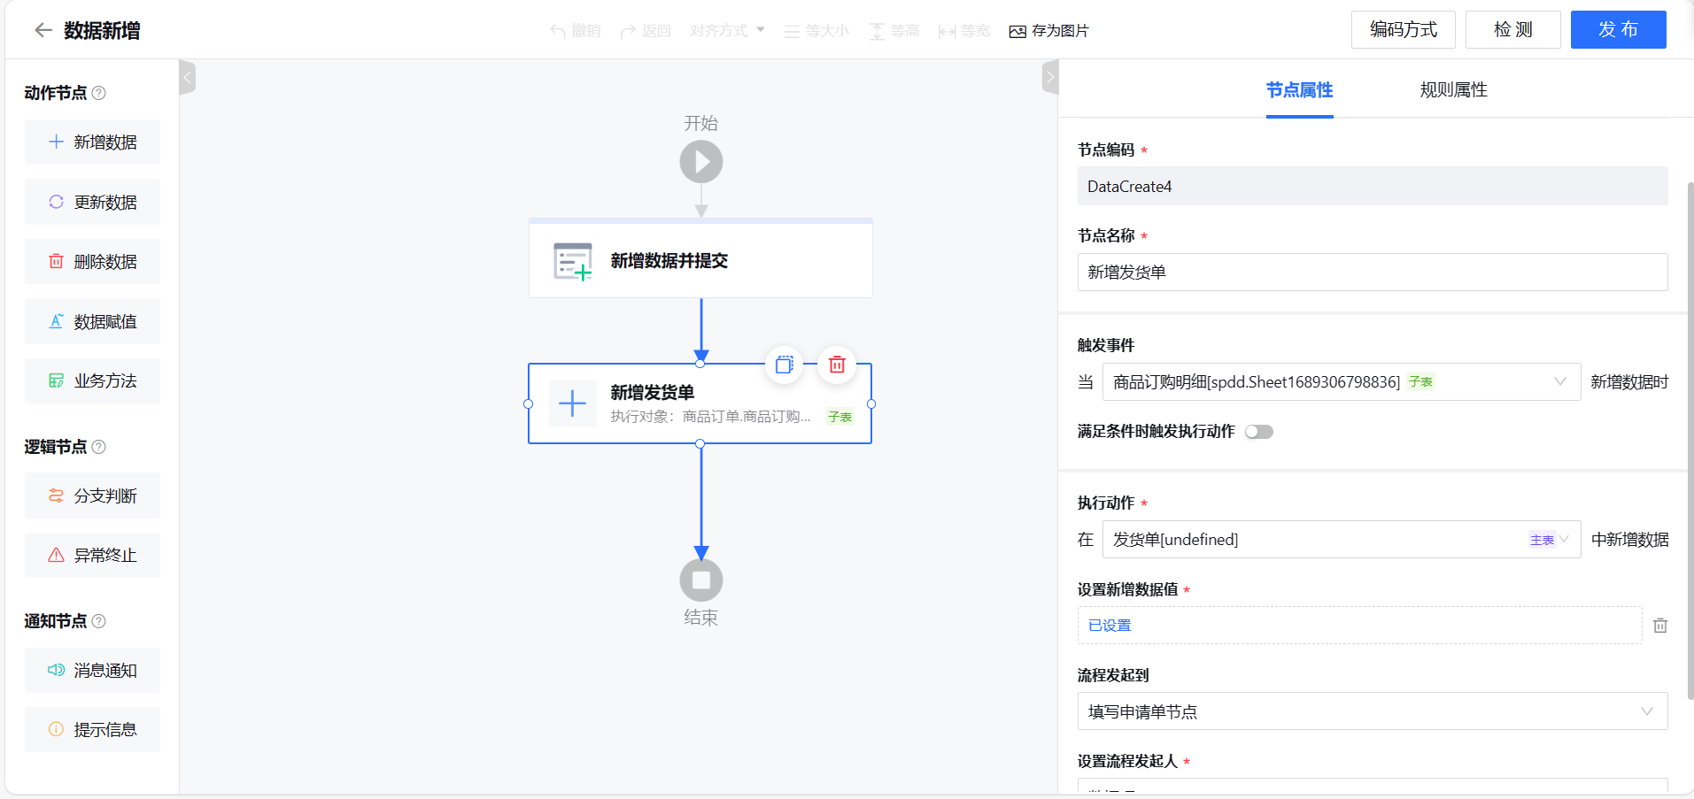Collapse the right properties panel

(x=1050, y=77)
